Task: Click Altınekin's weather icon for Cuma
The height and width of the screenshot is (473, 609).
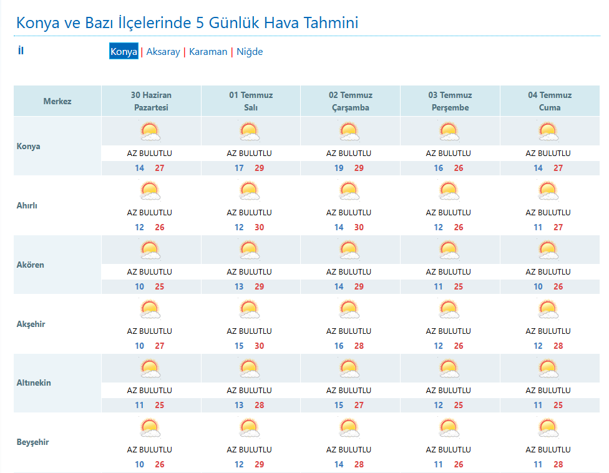Action: point(548,368)
